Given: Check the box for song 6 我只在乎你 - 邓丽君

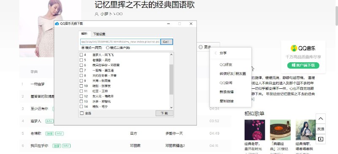Looking at the screenshot, I should click(x=81, y=65).
